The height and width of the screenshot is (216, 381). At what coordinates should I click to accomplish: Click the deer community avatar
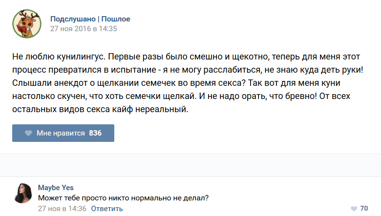tap(26, 23)
